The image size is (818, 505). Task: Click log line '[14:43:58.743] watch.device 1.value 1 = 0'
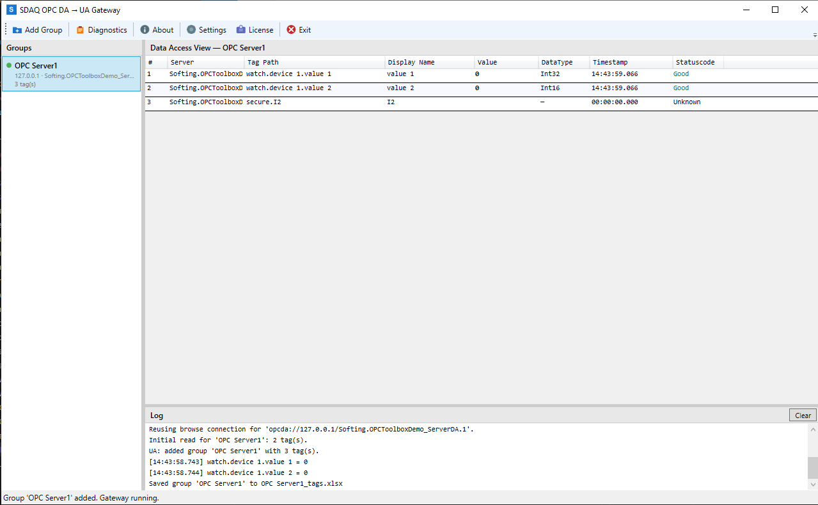click(228, 462)
